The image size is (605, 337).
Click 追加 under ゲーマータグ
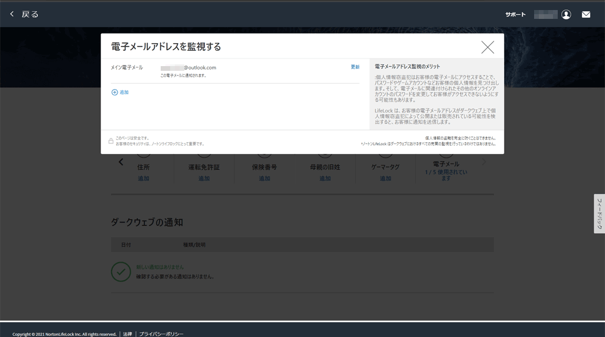[x=385, y=178]
